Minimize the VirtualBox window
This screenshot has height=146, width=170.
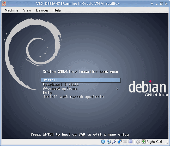156,4
